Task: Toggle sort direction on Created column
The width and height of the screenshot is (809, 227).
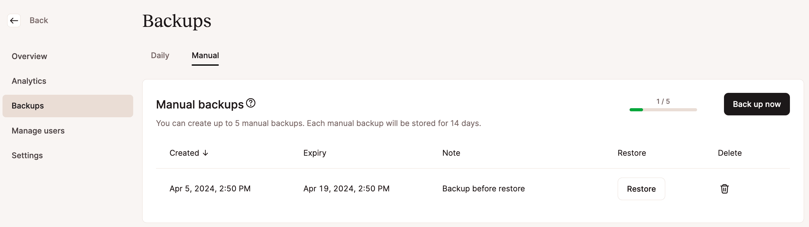Action: point(188,153)
